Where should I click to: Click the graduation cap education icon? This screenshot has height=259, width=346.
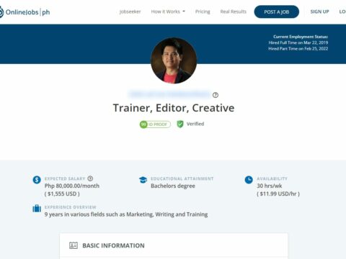point(143,180)
